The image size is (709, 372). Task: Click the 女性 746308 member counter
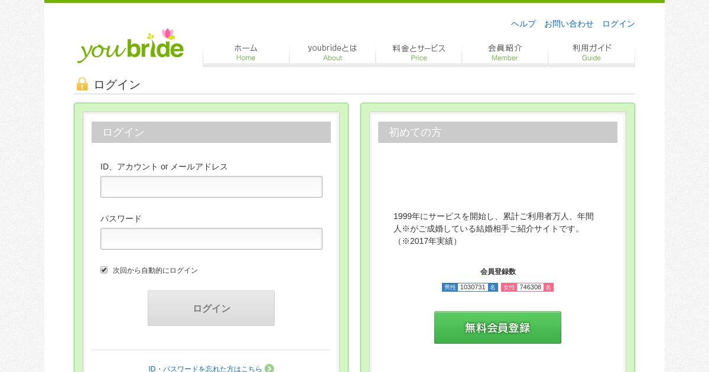[x=527, y=287]
